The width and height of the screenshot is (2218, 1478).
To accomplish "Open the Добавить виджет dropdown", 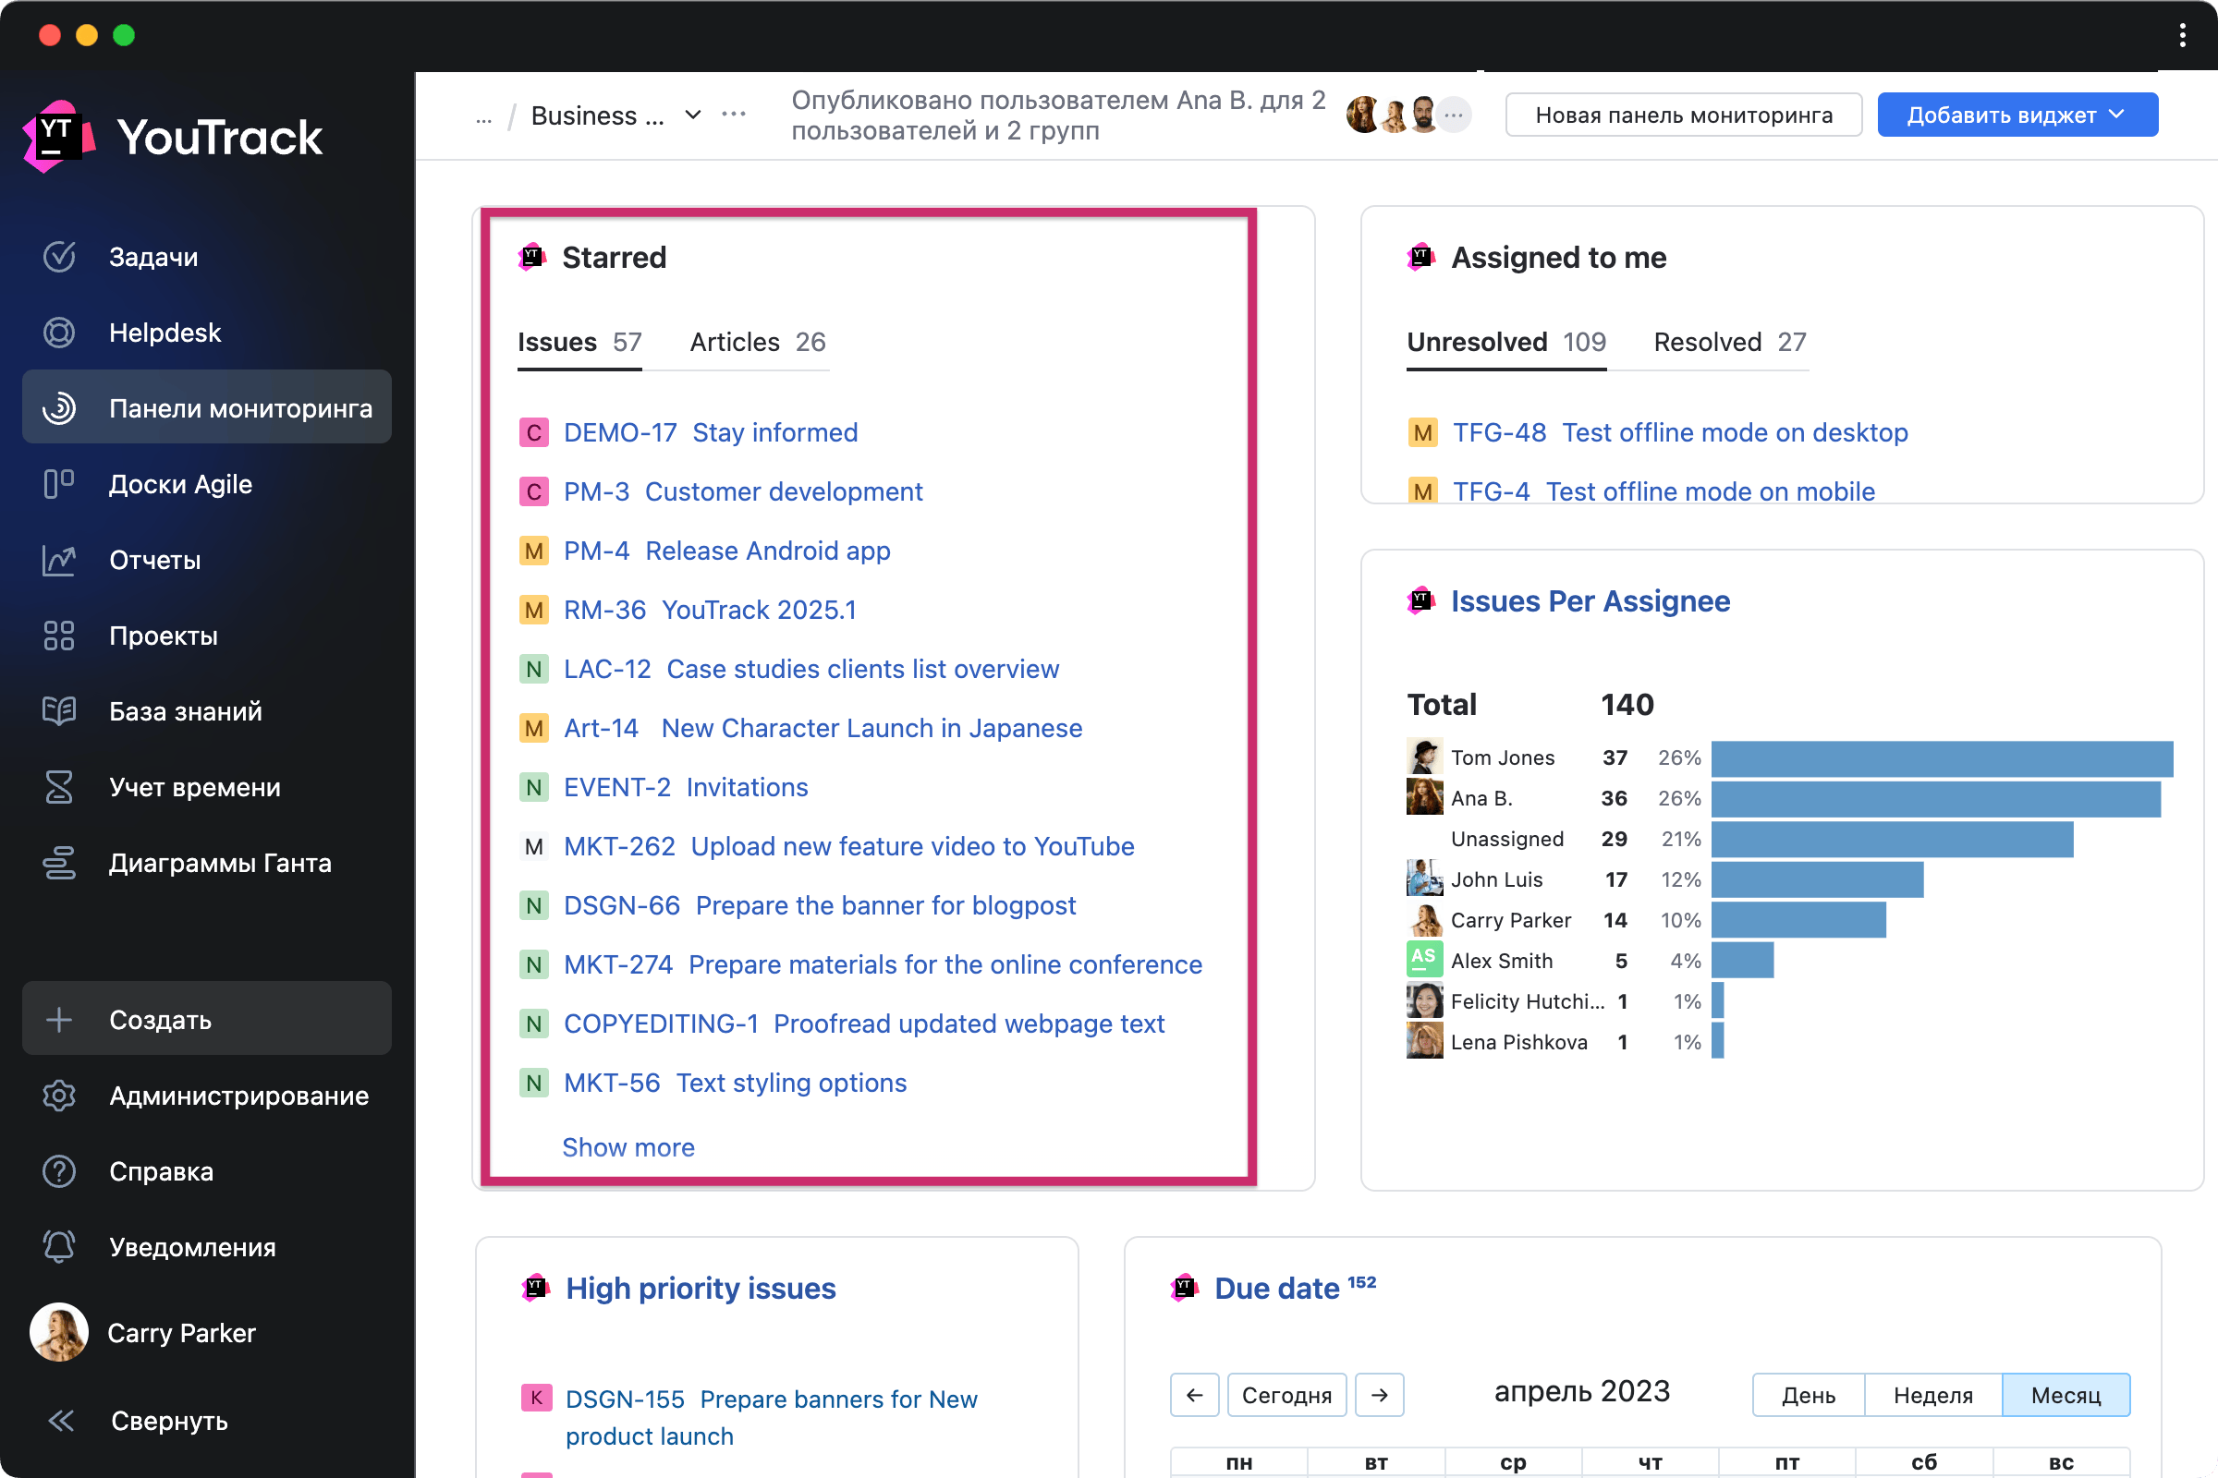I will pos(2017,115).
